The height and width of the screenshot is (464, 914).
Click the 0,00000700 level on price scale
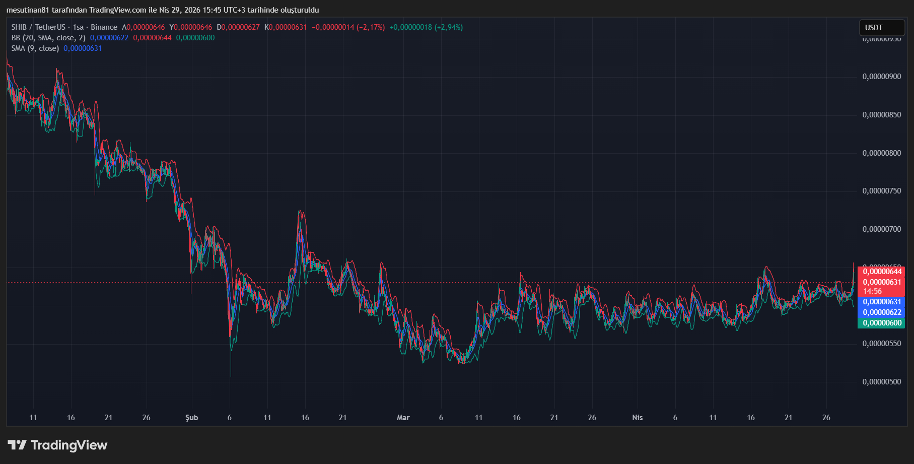pos(881,229)
